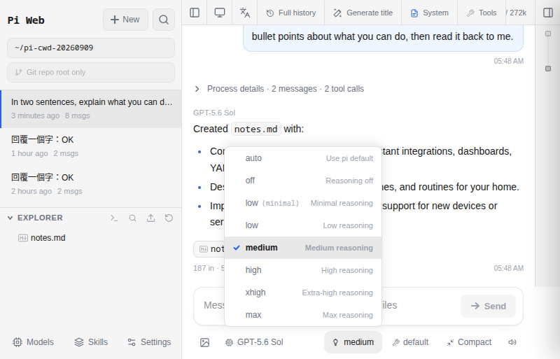Send the message
The image size is (560, 359).
pyautogui.click(x=488, y=306)
